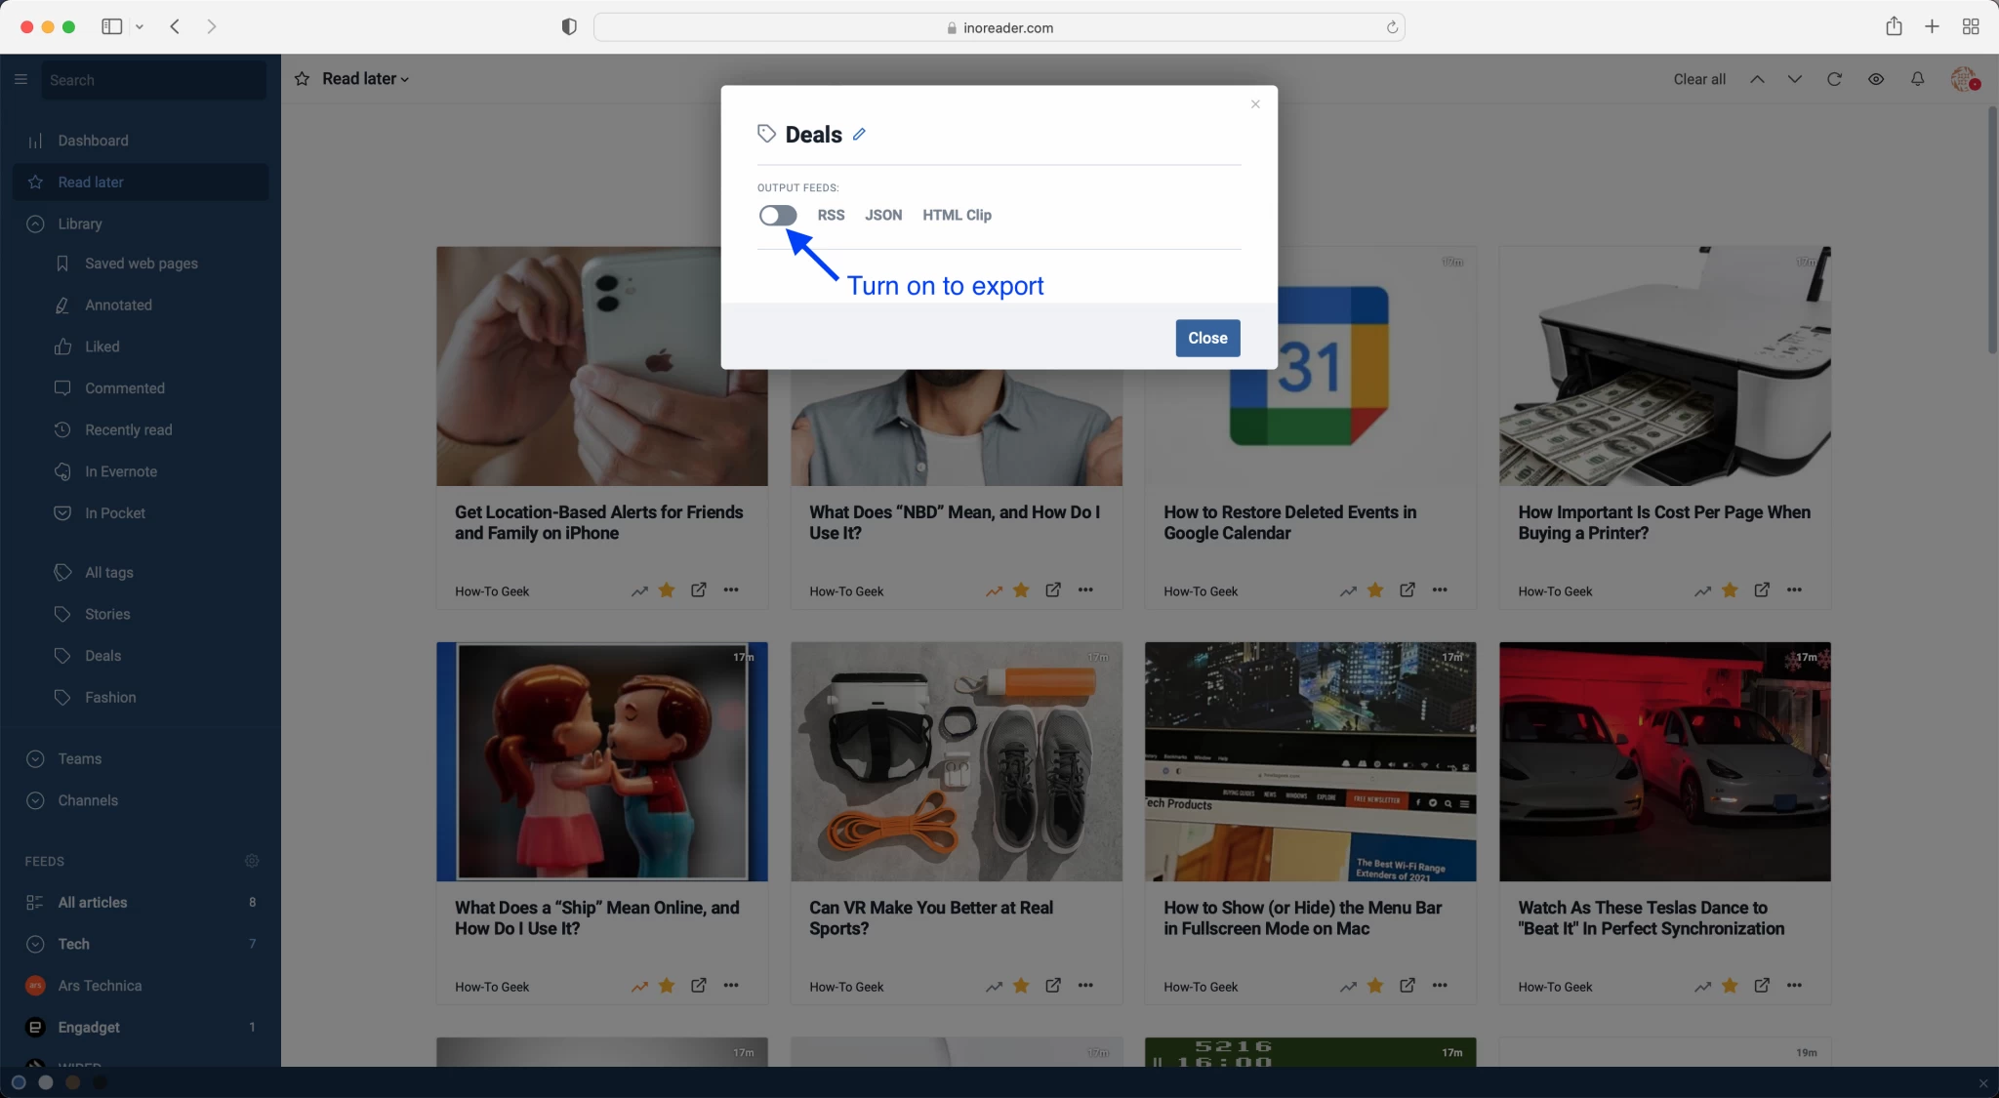Open feeds settings with gear icon
Screen dimensions: 1999x1098
pyautogui.click(x=252, y=861)
